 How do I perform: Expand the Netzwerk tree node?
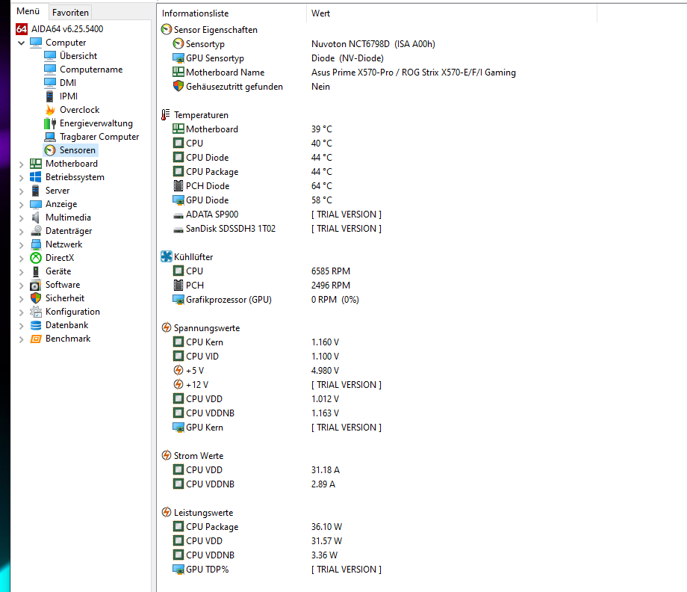coord(21,245)
